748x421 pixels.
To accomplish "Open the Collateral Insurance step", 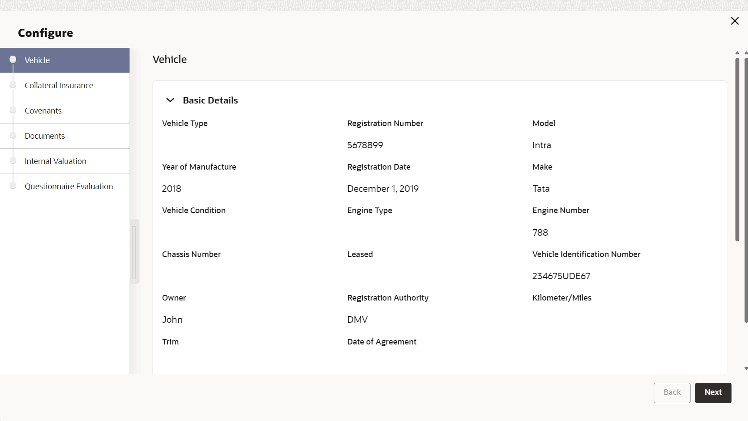I will tap(65, 85).
